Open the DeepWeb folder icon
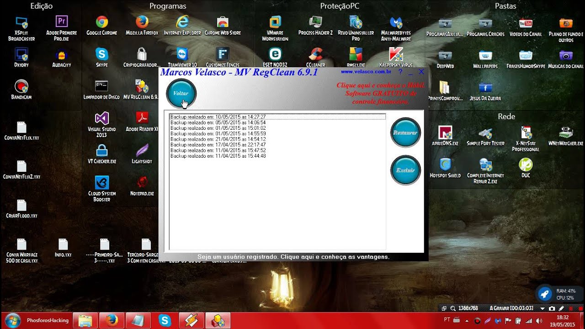 click(x=445, y=59)
